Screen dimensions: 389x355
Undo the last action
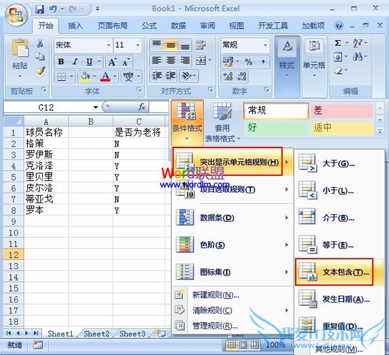click(x=53, y=9)
